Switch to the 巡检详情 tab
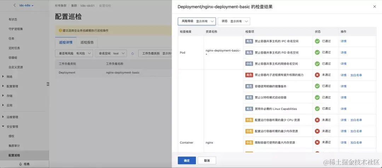Image resolution: width=382 pixels, height=168 pixels. (x=66, y=42)
